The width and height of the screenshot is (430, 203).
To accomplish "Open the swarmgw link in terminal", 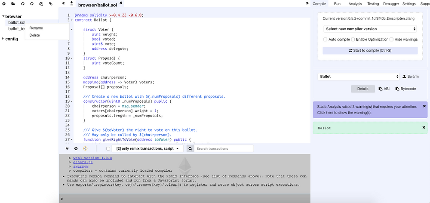I will [x=81, y=166].
